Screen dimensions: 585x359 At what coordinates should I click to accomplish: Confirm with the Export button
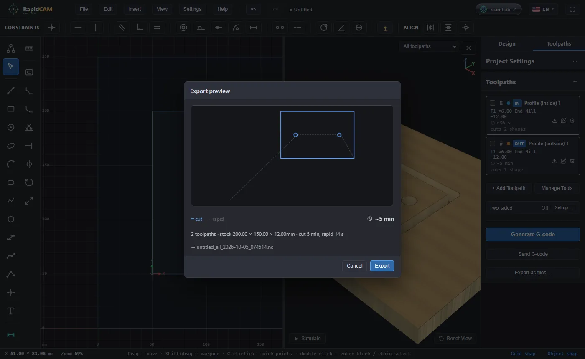tap(382, 266)
